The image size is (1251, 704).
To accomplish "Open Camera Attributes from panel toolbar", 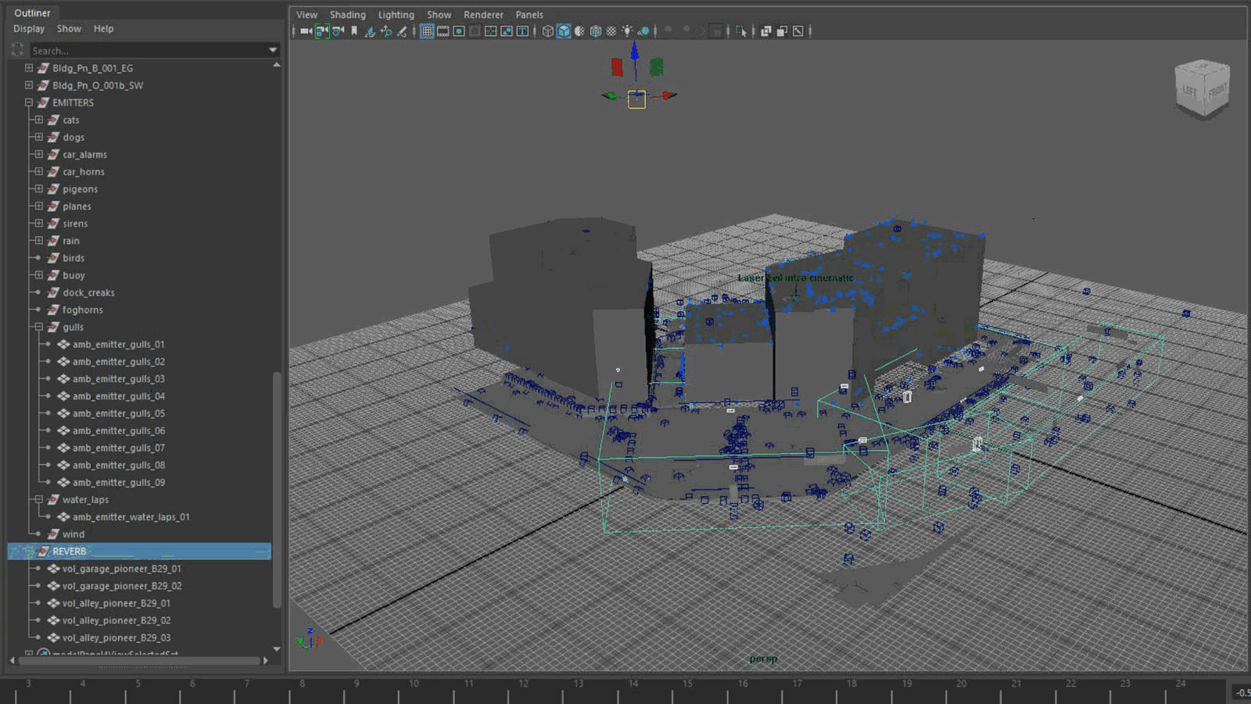I will (338, 31).
